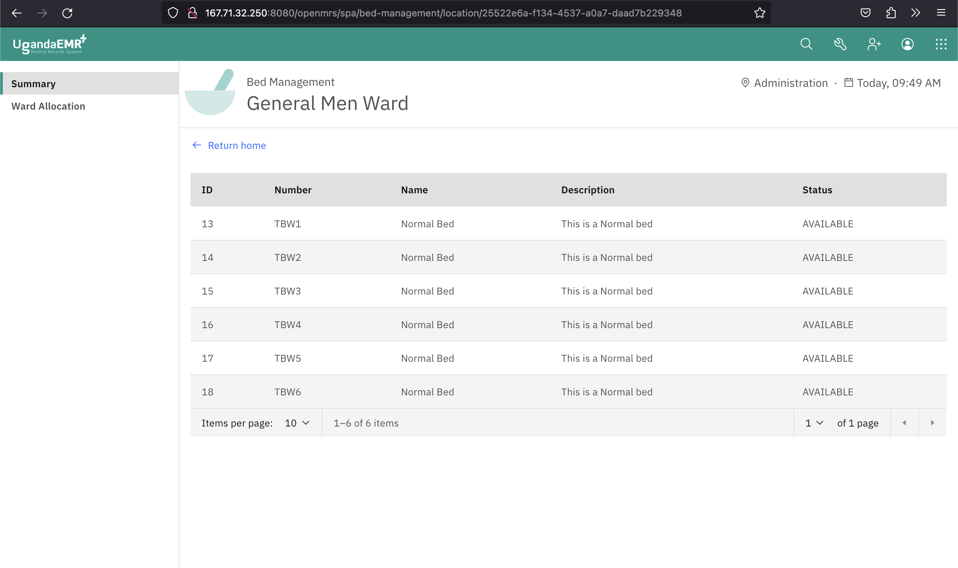Screen dimensions: 958x568
Task: Open the implementer tools wrench icon
Action: [840, 44]
